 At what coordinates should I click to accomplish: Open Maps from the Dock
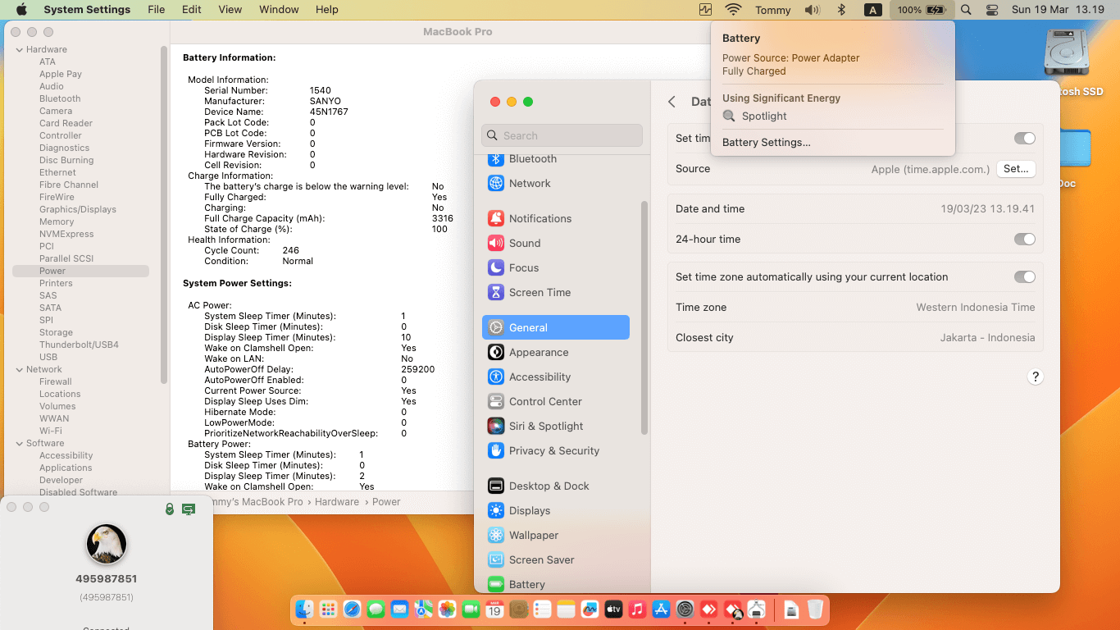pos(423,609)
